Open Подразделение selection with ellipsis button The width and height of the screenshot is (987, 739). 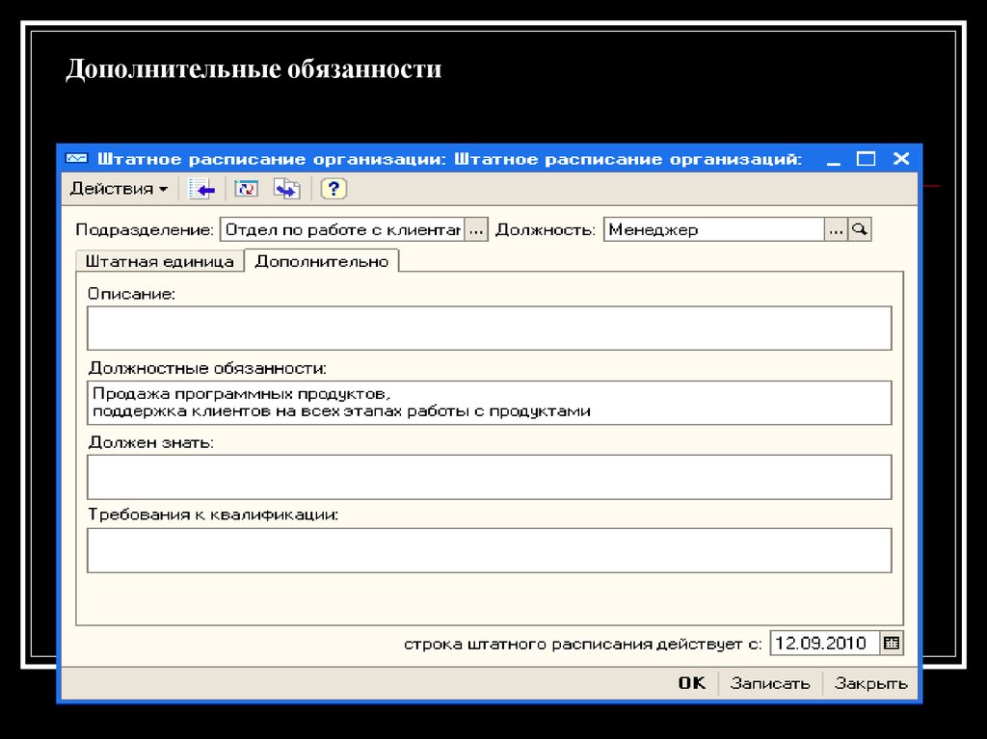(476, 229)
